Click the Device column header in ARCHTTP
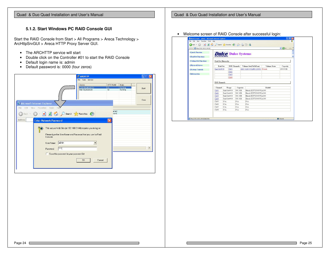Screen dimensions: 330x255 [93, 85]
